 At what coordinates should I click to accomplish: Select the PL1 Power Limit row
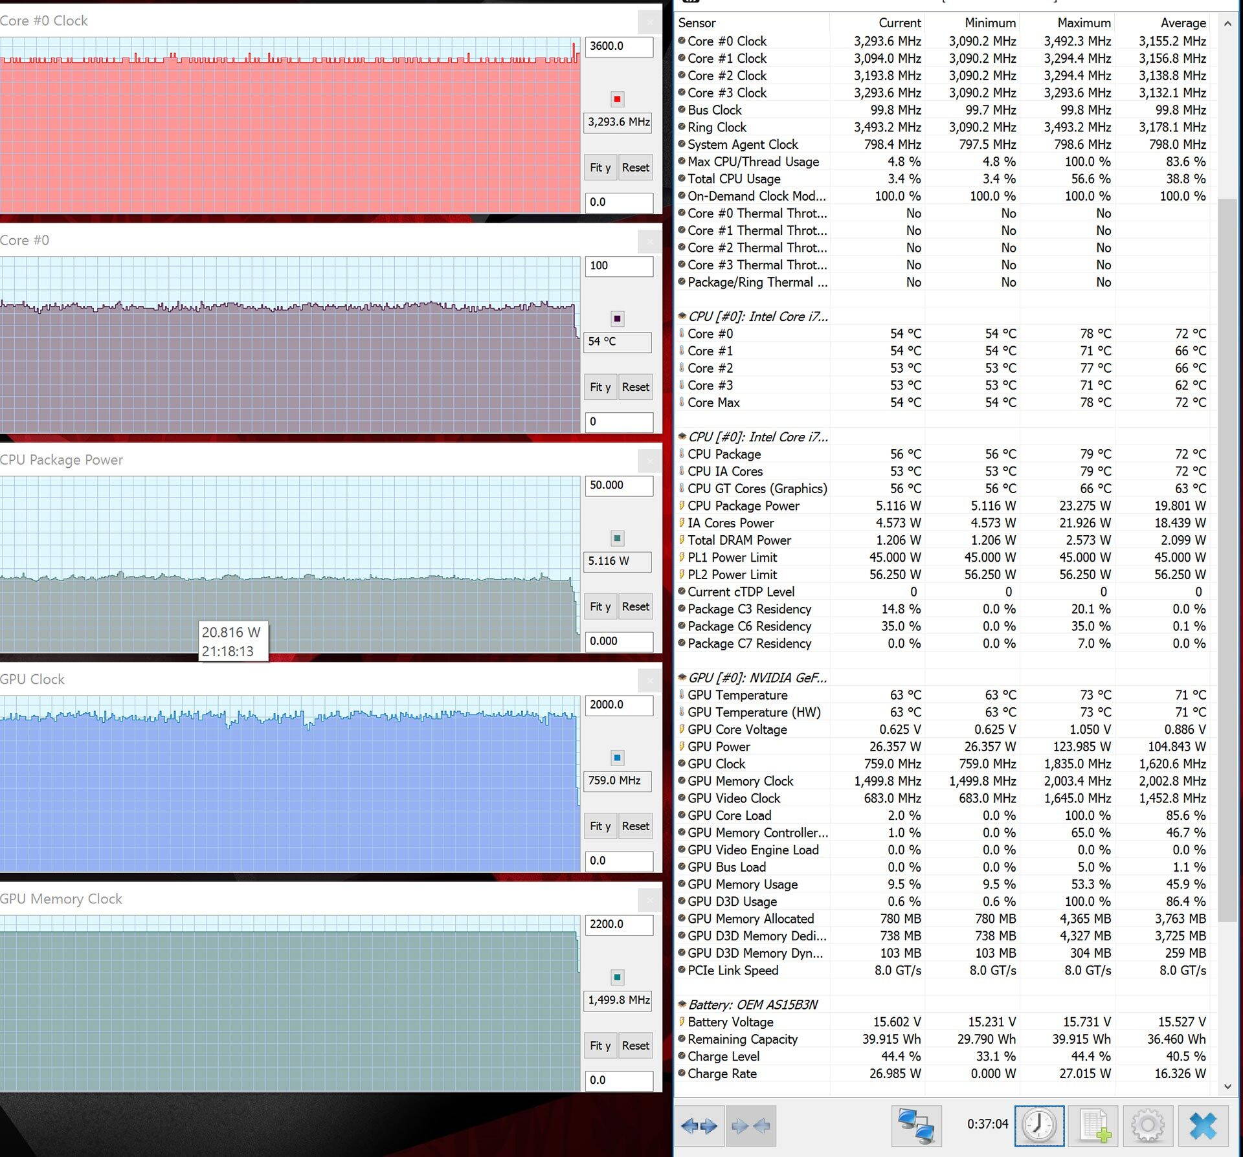coord(943,557)
